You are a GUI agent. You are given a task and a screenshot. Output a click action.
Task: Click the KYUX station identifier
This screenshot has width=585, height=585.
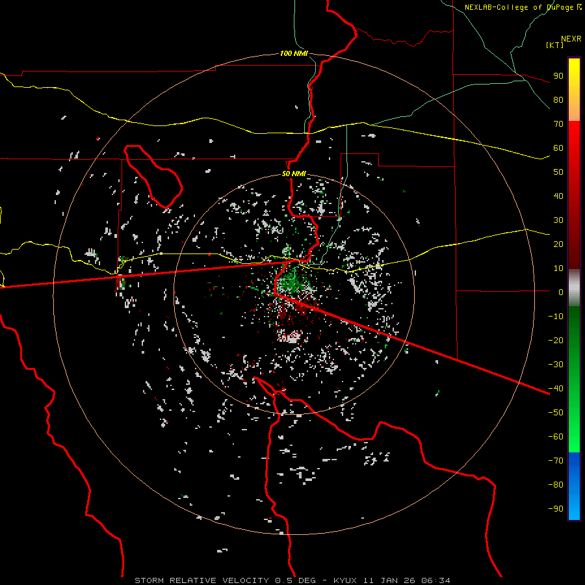coord(346,580)
